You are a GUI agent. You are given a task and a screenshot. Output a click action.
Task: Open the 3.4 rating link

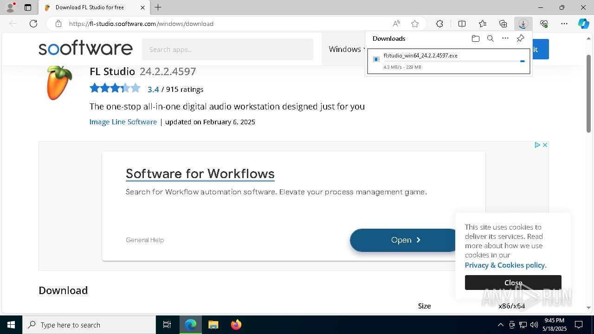153,90
